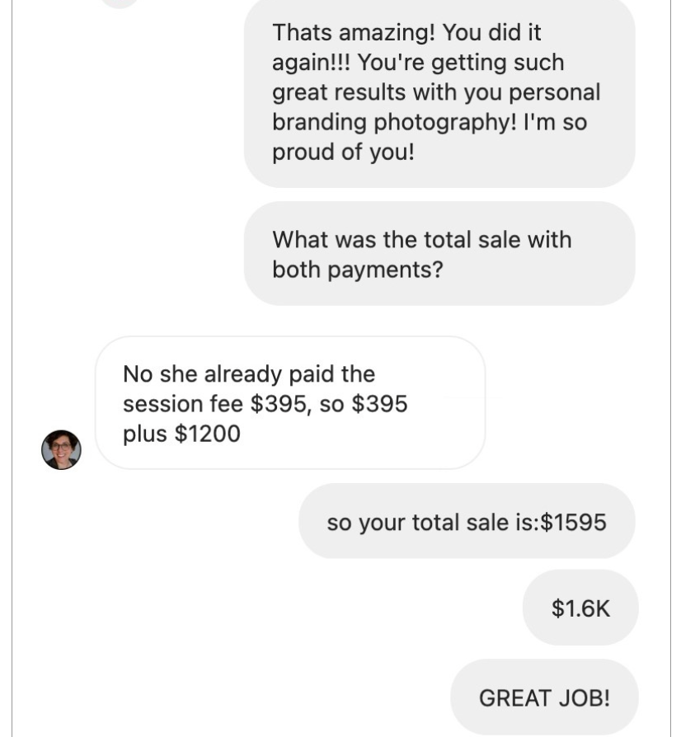Select the 'What was the total sale' message

[x=439, y=254]
